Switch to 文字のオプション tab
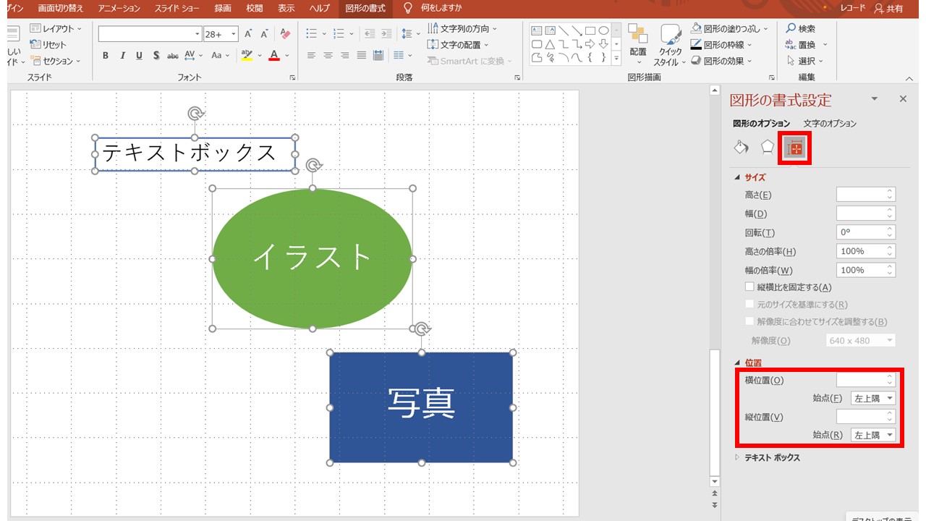 tap(830, 124)
